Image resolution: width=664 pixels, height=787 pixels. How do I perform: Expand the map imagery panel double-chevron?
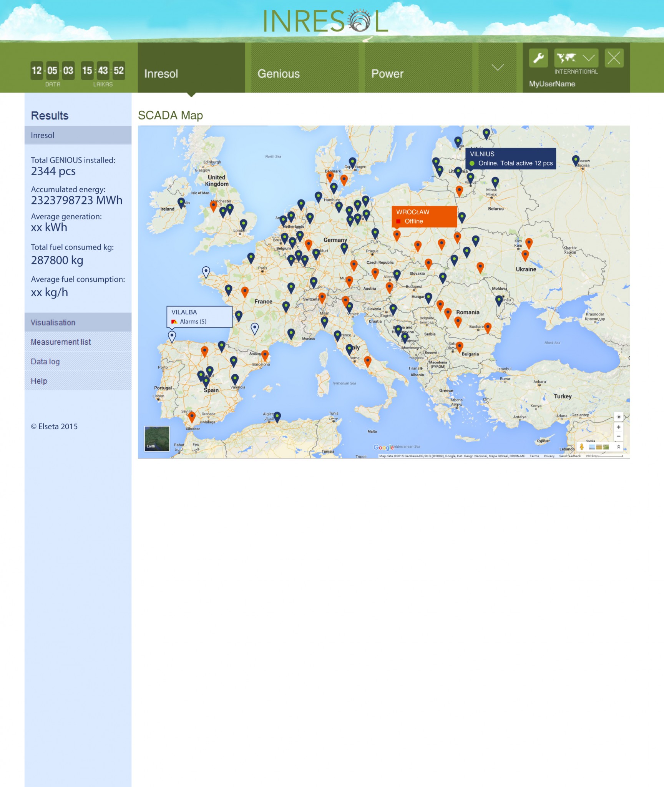618,447
